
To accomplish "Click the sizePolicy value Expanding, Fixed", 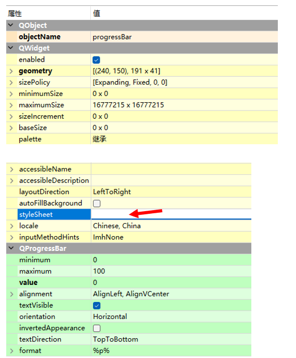I will click(x=130, y=82).
